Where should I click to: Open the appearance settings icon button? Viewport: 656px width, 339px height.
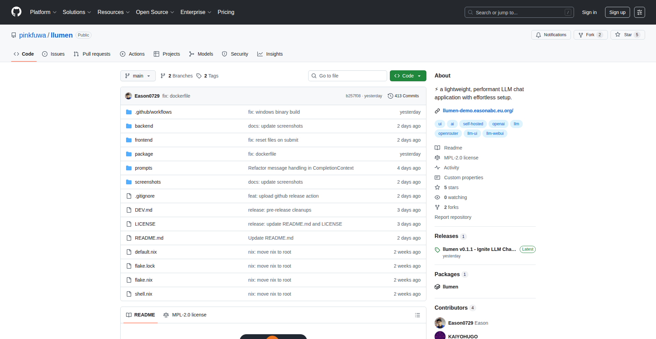[x=639, y=12]
